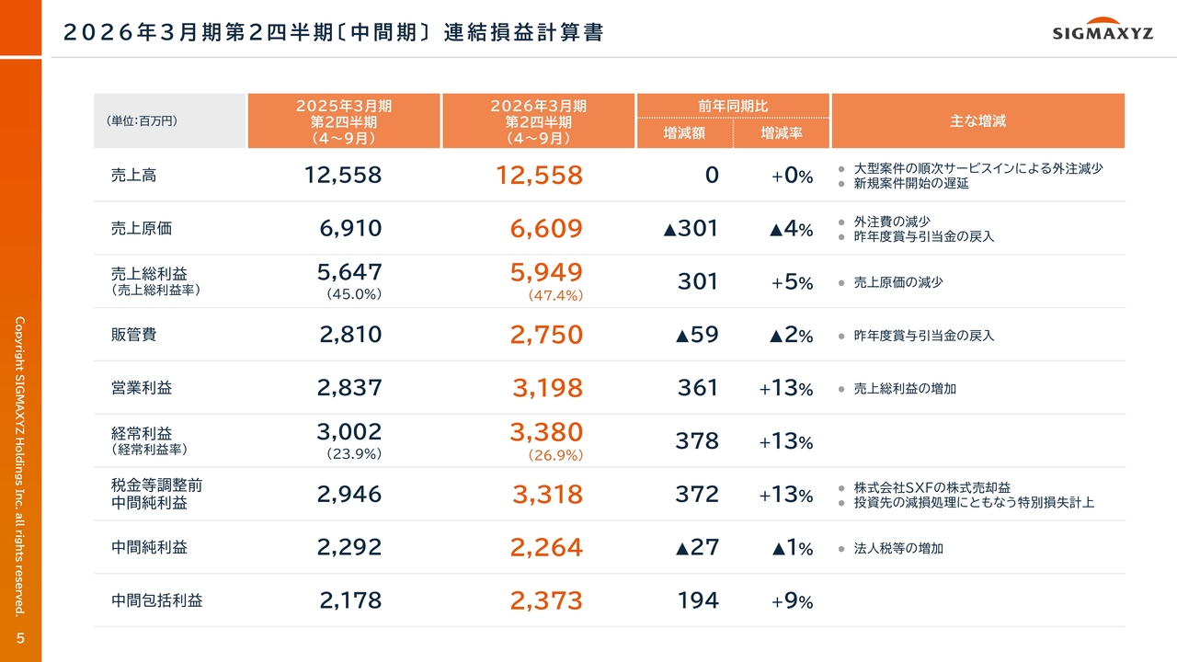This screenshot has width=1177, height=662.
Task: Select the 法人税等の増加 note
Action: click(898, 549)
